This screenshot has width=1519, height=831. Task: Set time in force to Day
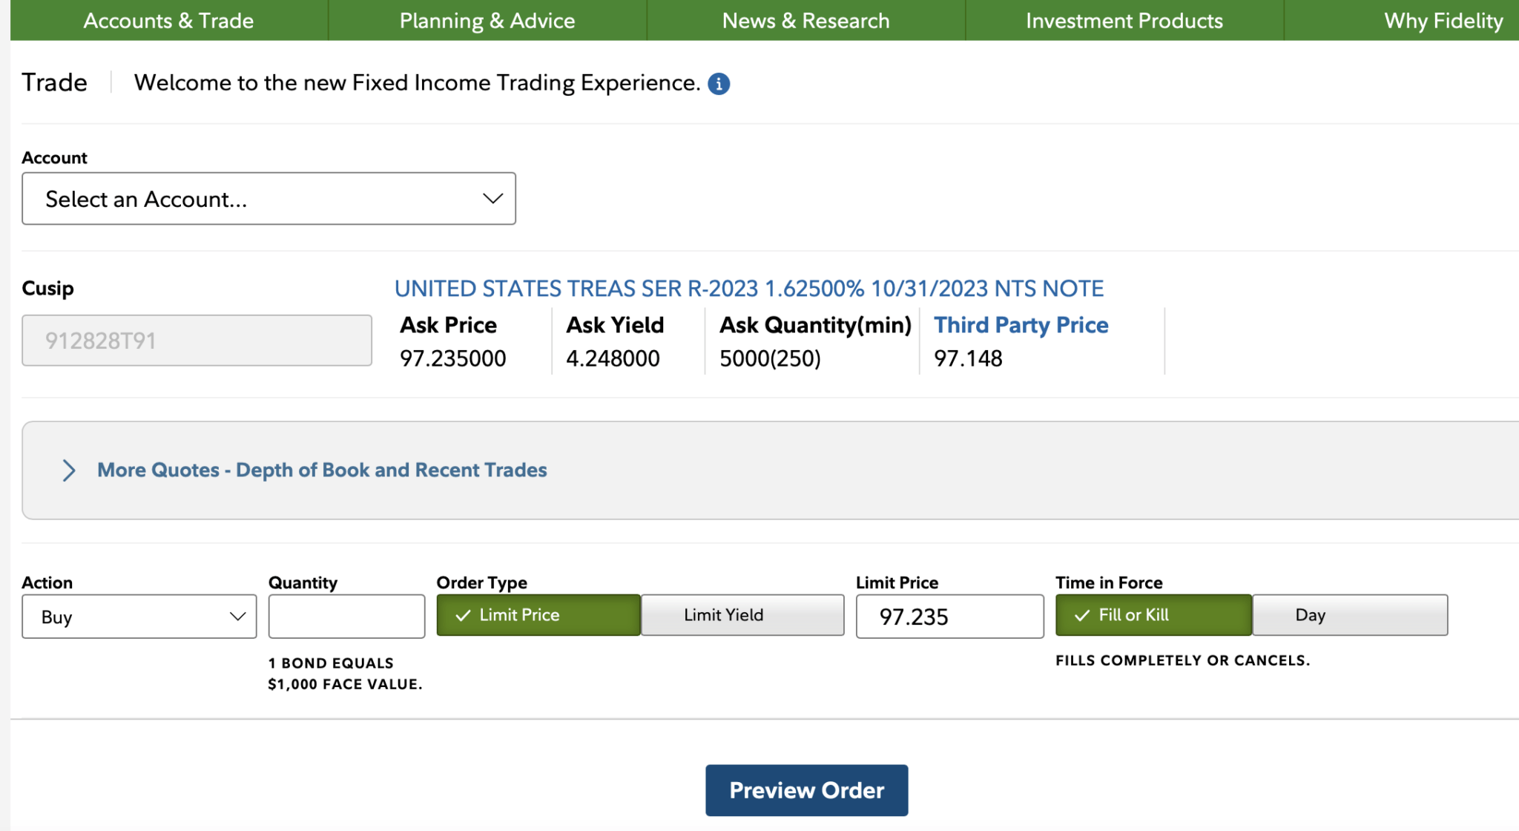pos(1349,615)
